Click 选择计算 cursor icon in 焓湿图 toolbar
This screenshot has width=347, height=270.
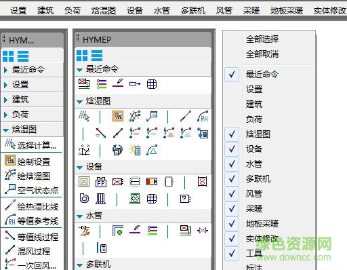(84, 117)
